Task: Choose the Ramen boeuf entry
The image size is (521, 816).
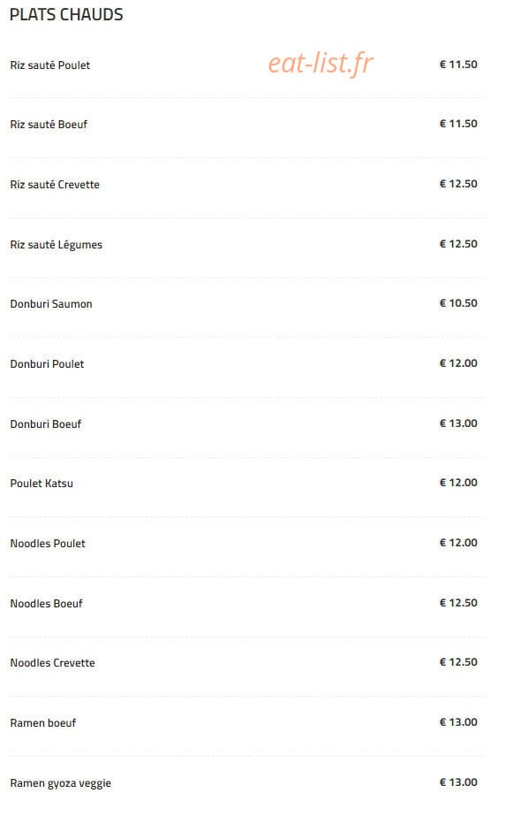Action: (x=43, y=723)
